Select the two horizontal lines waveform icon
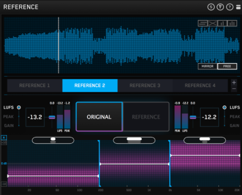Screen dimensions: 242x195 [x=203, y=24]
